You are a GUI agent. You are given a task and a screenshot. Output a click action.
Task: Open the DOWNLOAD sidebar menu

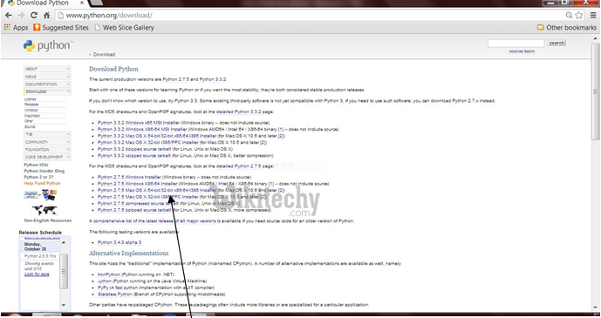coord(47,91)
